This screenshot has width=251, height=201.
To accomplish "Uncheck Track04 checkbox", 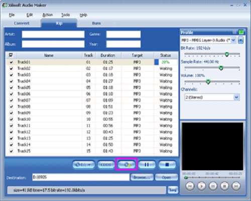I will [11, 81].
